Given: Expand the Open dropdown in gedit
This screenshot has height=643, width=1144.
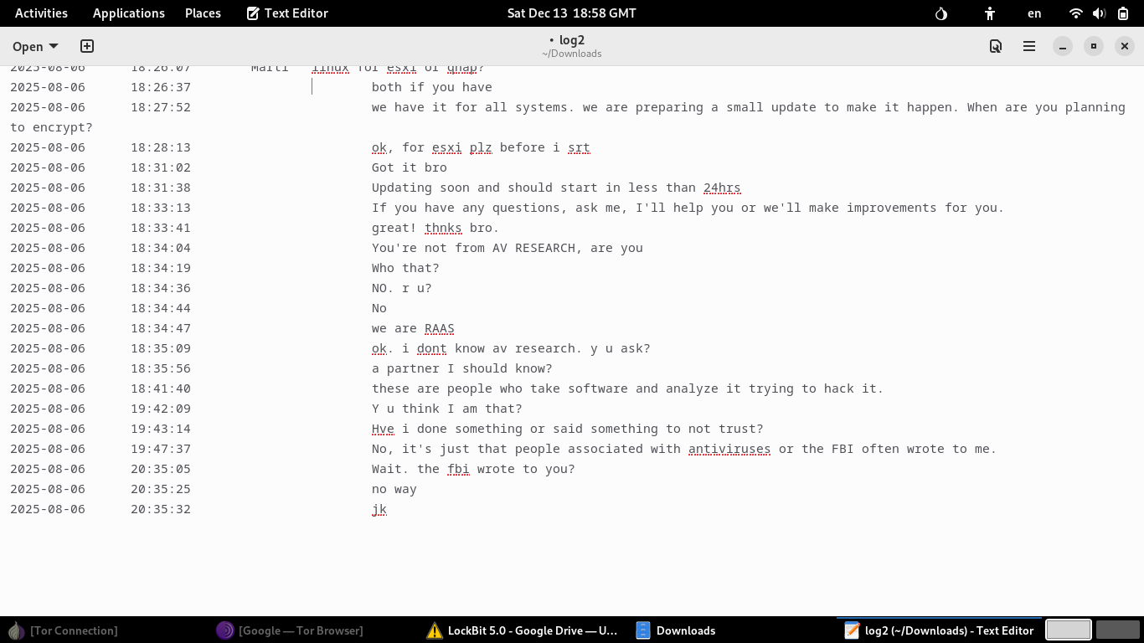Looking at the screenshot, I should click(x=33, y=46).
